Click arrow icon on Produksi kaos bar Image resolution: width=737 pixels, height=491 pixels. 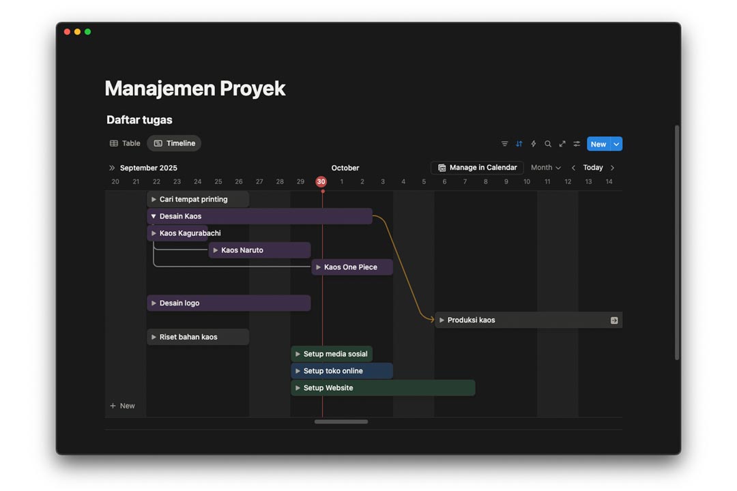(614, 321)
